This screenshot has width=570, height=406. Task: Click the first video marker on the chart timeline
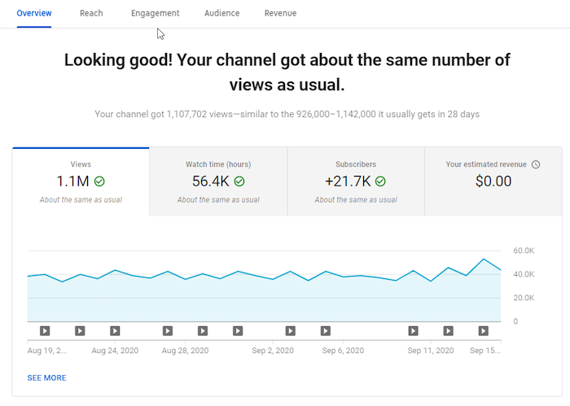(45, 331)
